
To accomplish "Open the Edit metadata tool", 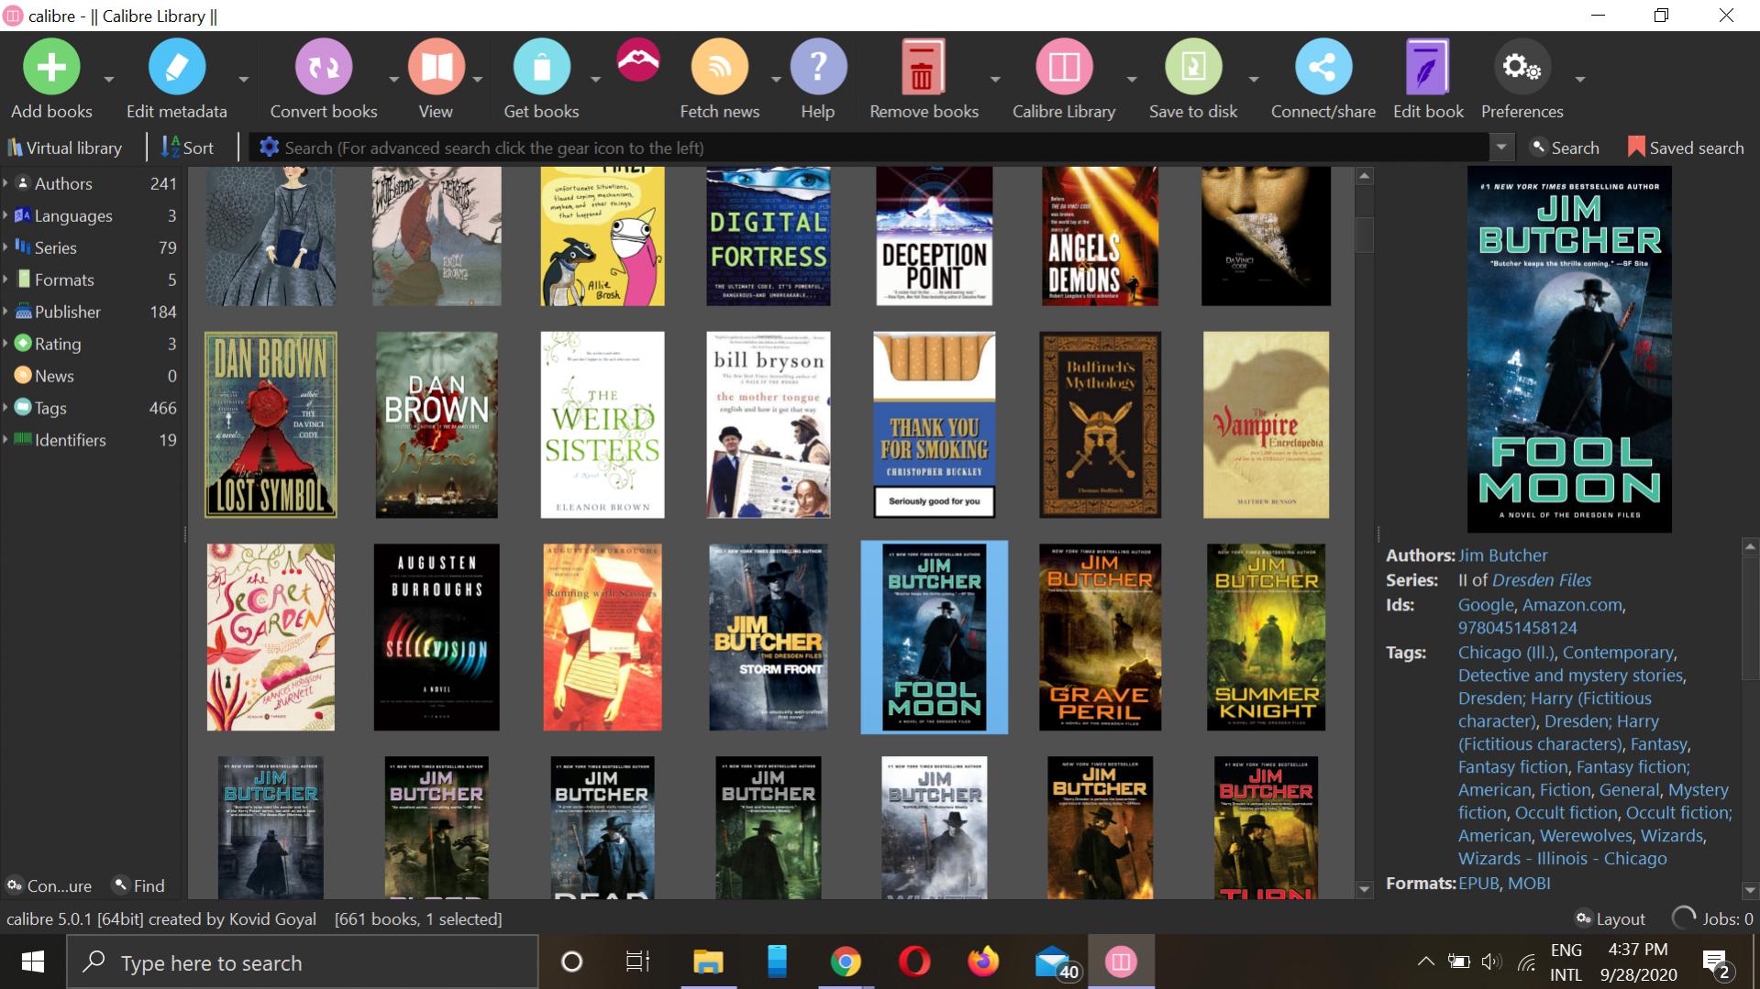I will pos(176,68).
